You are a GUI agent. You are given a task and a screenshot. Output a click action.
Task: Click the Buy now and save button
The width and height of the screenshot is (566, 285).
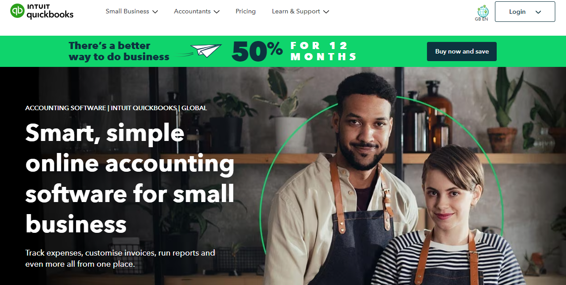coord(462,51)
